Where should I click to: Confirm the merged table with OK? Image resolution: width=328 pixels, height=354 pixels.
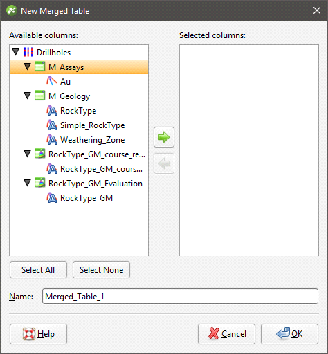pyautogui.click(x=289, y=334)
